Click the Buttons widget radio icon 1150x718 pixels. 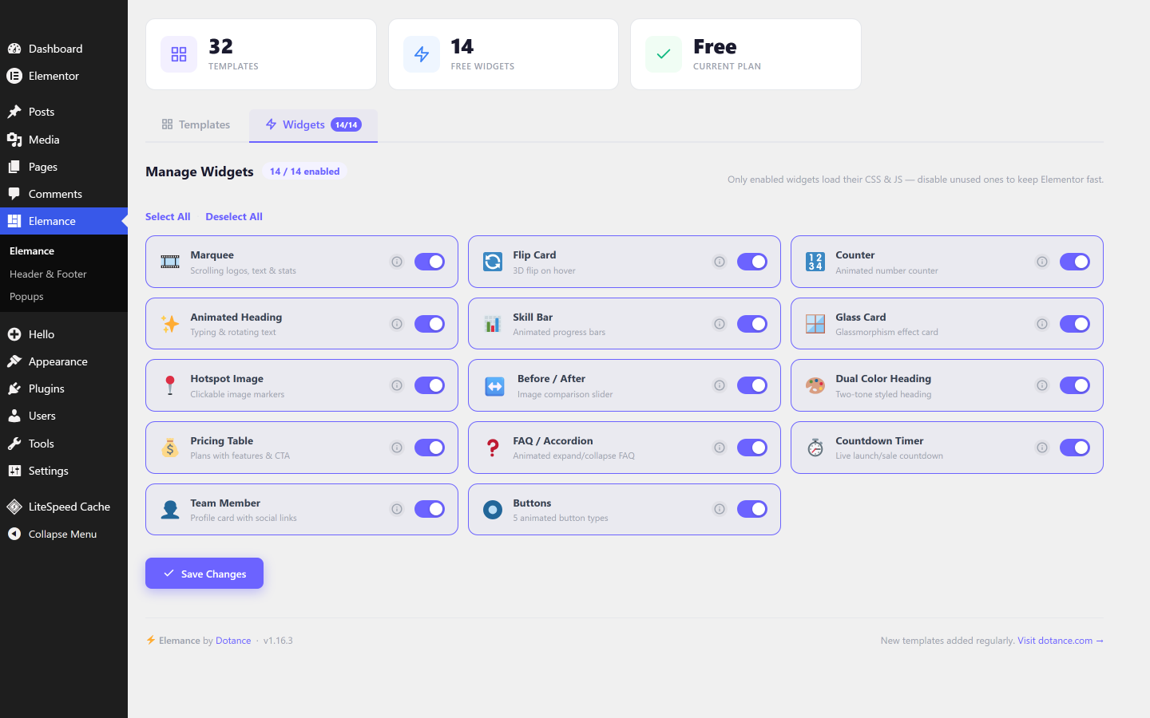(493, 510)
